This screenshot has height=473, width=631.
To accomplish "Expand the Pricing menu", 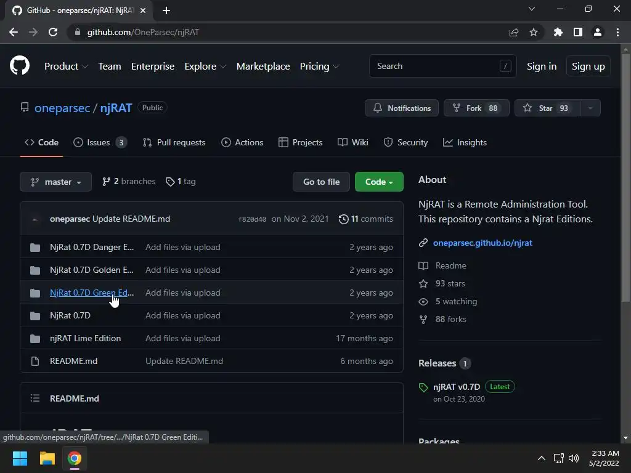I will pyautogui.click(x=320, y=67).
